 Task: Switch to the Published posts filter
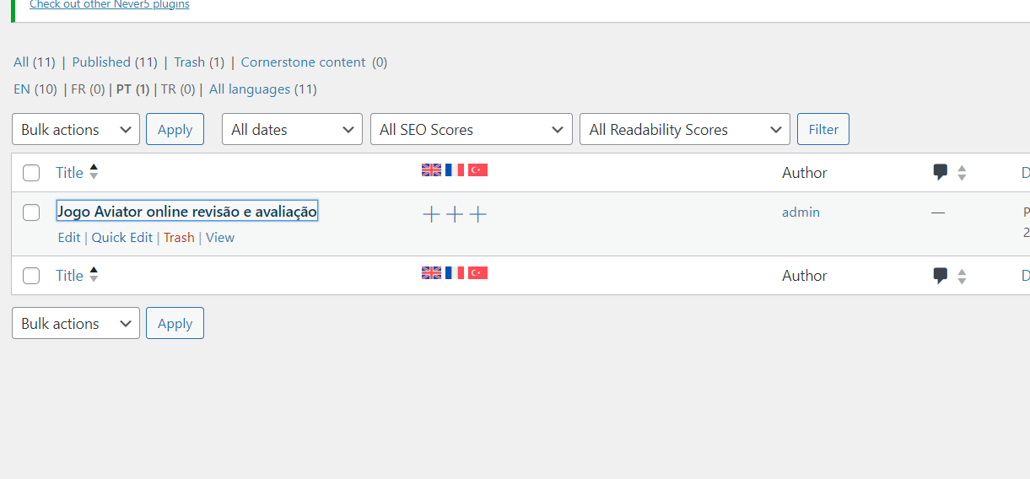[101, 62]
